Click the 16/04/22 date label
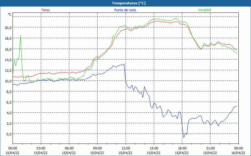 (x=238, y=153)
